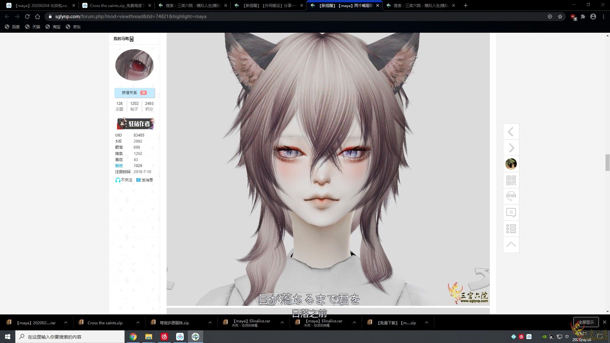Expand options for 【maya】202002....rar download

[x=65, y=323]
